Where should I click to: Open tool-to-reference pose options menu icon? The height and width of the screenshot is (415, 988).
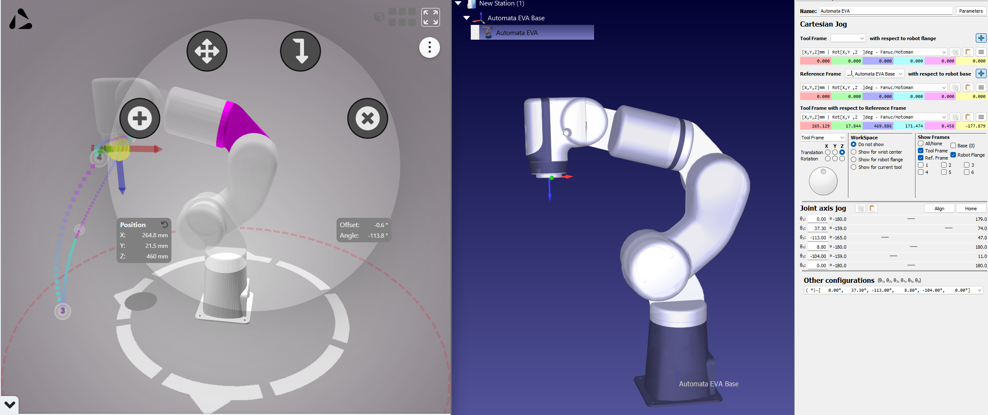coord(981,117)
